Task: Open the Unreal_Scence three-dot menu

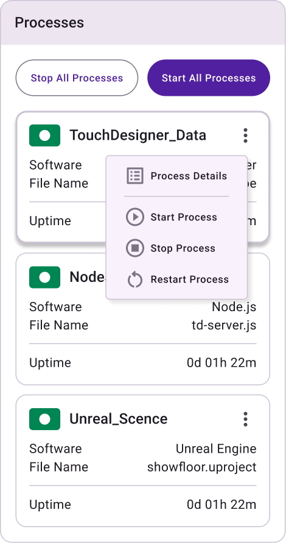Action: click(245, 419)
